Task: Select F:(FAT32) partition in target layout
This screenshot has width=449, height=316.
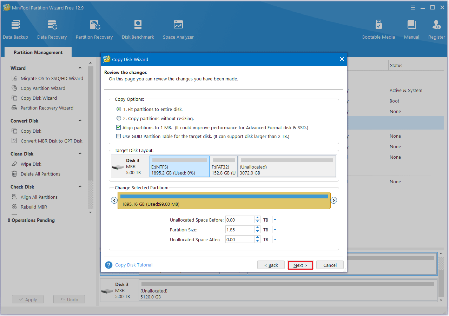Action: pos(224,166)
